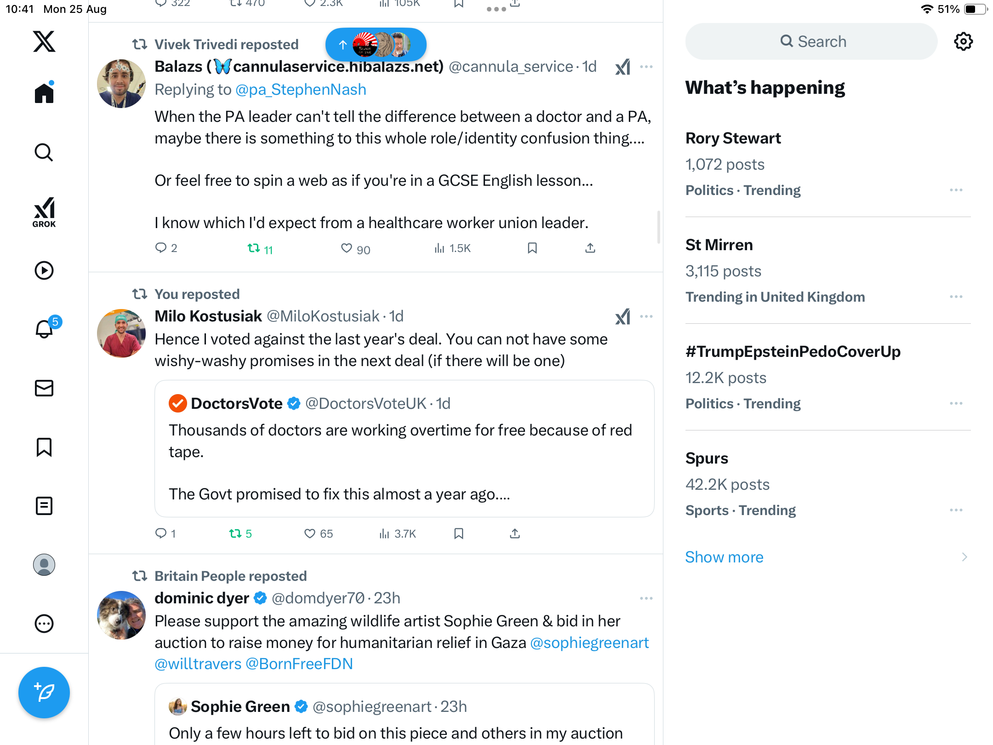Undo repost on Milo Kostusiak's post
The image size is (993, 745).
coord(235,533)
